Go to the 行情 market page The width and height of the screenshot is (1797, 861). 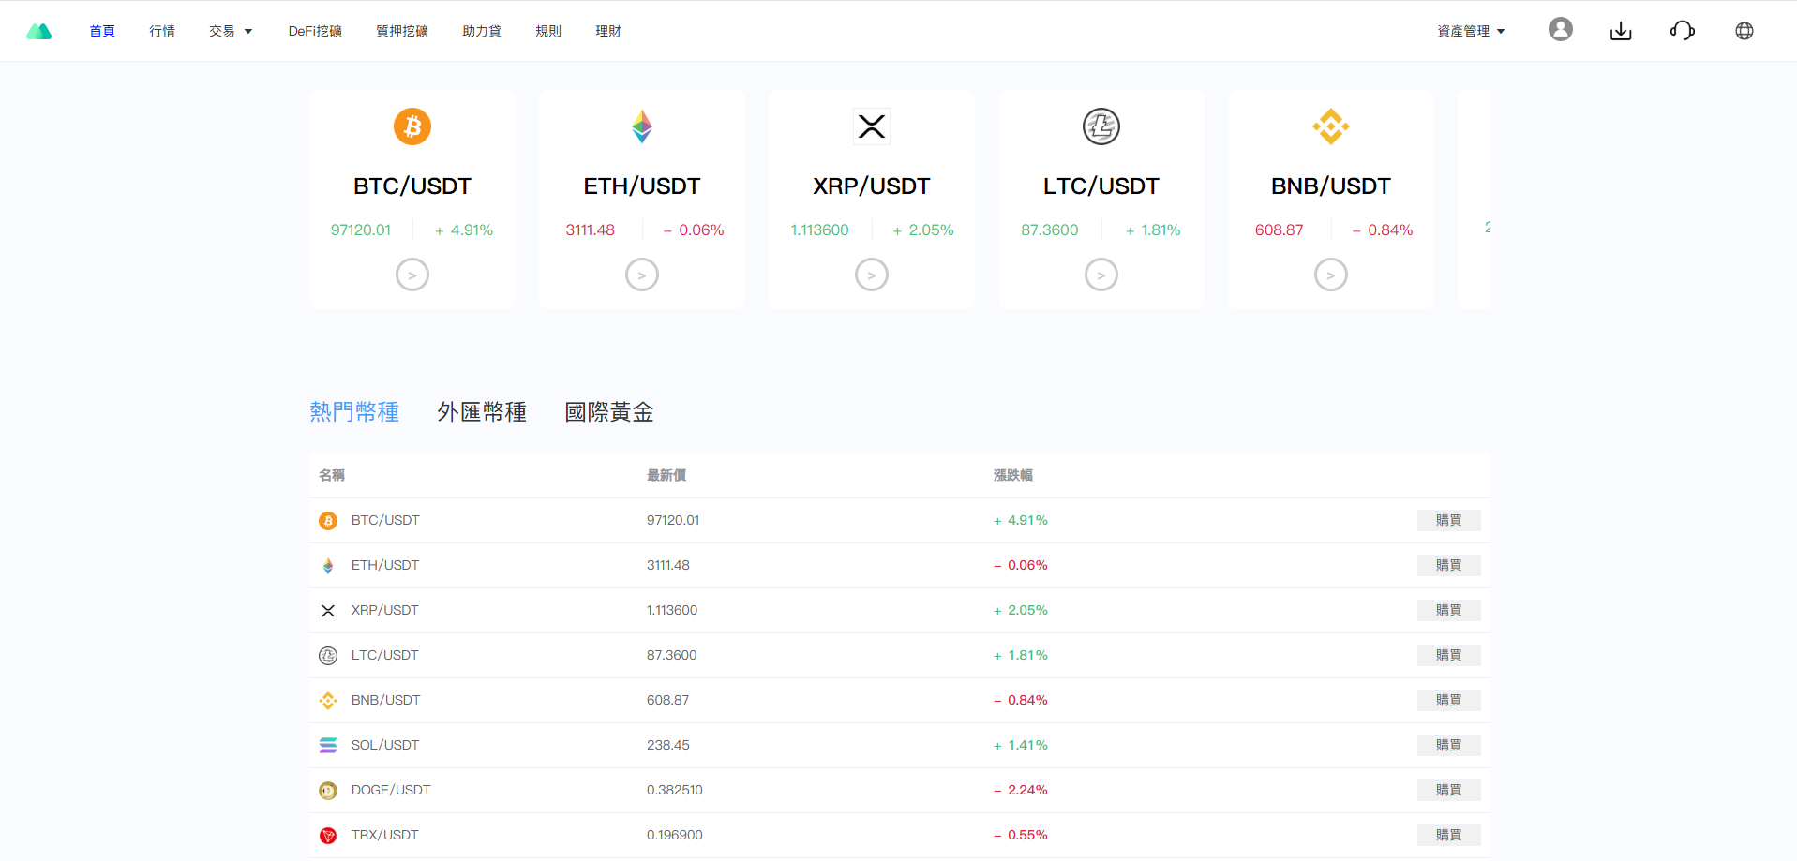click(162, 31)
